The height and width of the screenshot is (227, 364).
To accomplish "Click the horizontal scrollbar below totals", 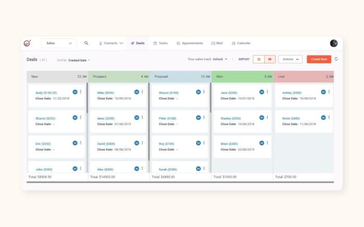I will click(x=180, y=182).
